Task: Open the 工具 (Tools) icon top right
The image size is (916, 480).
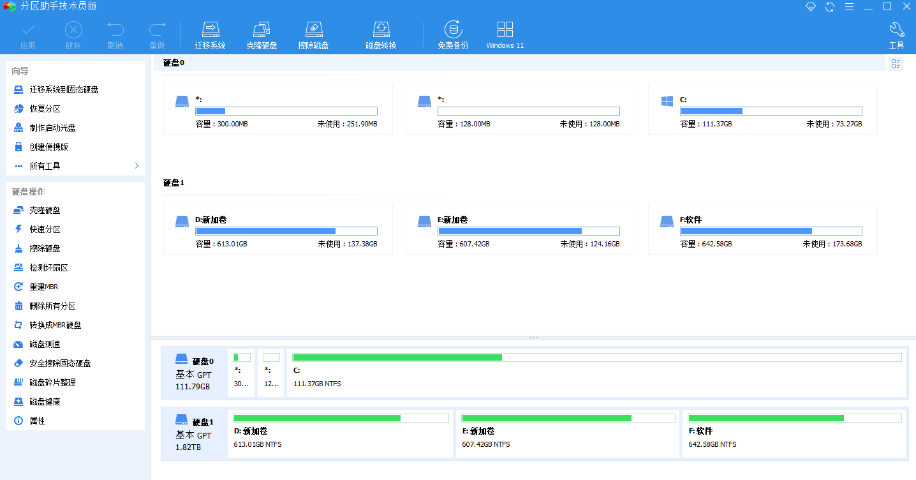Action: point(896,34)
